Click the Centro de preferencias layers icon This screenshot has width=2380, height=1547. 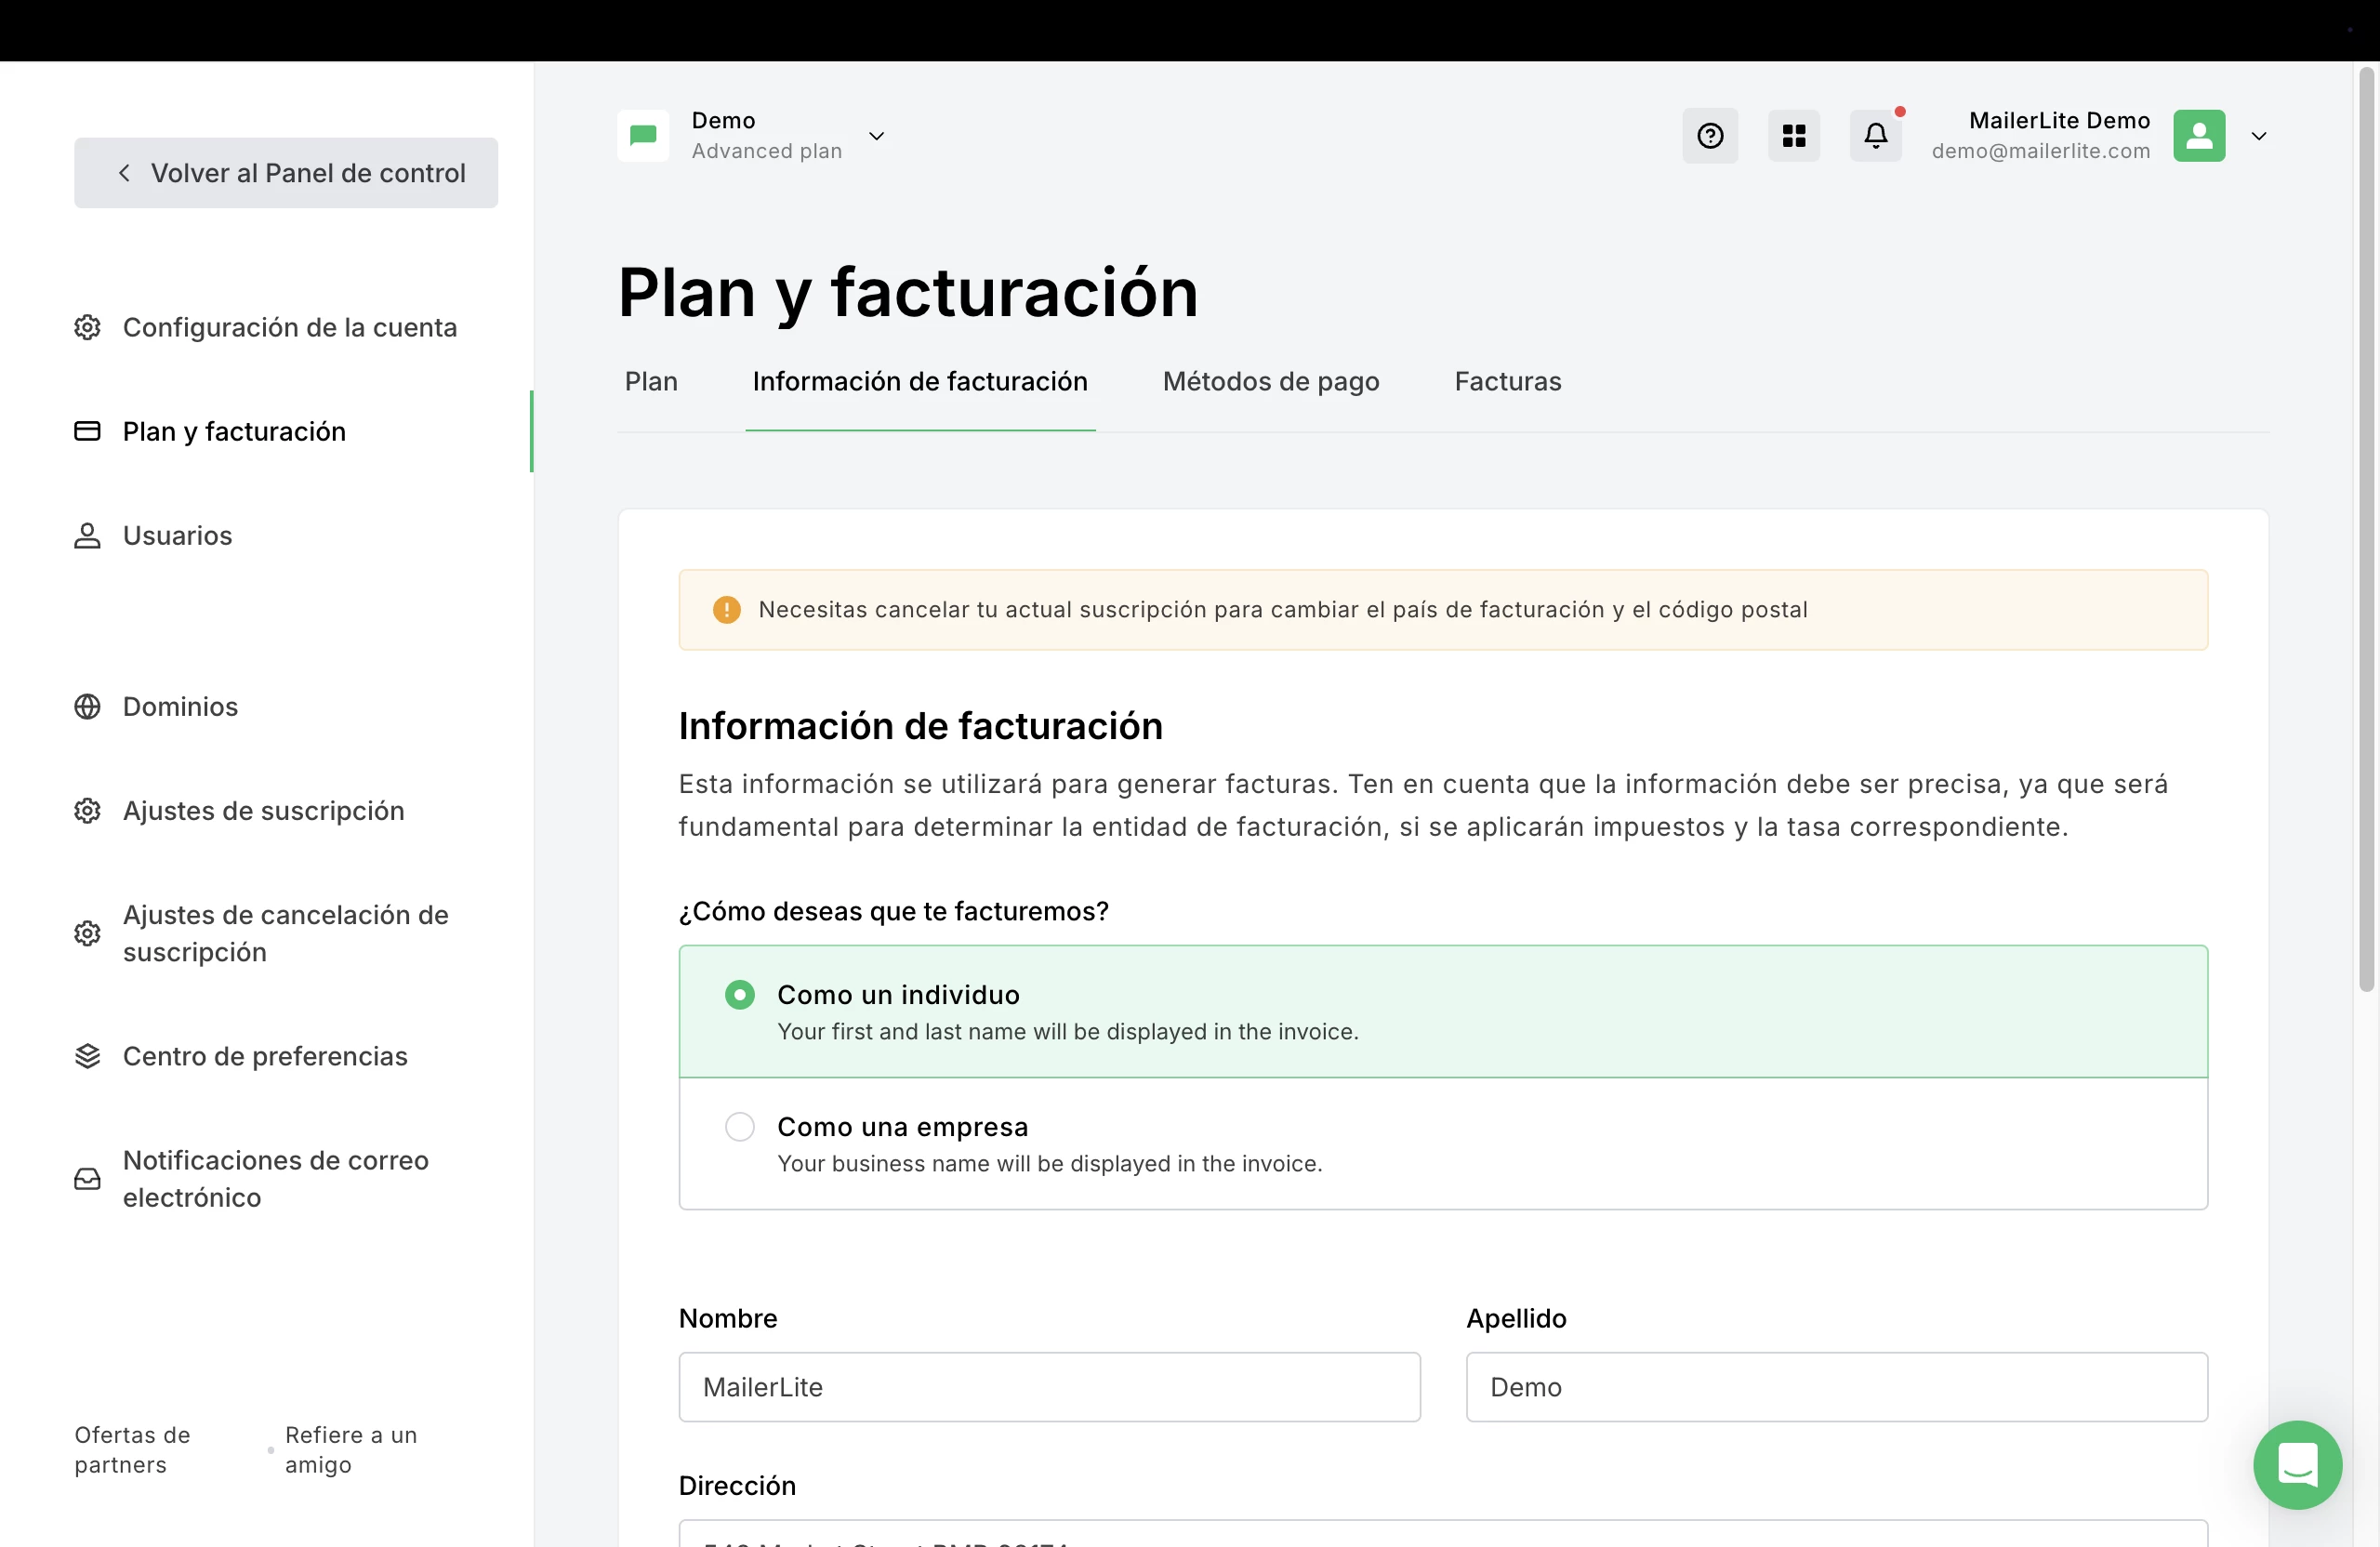click(88, 1056)
